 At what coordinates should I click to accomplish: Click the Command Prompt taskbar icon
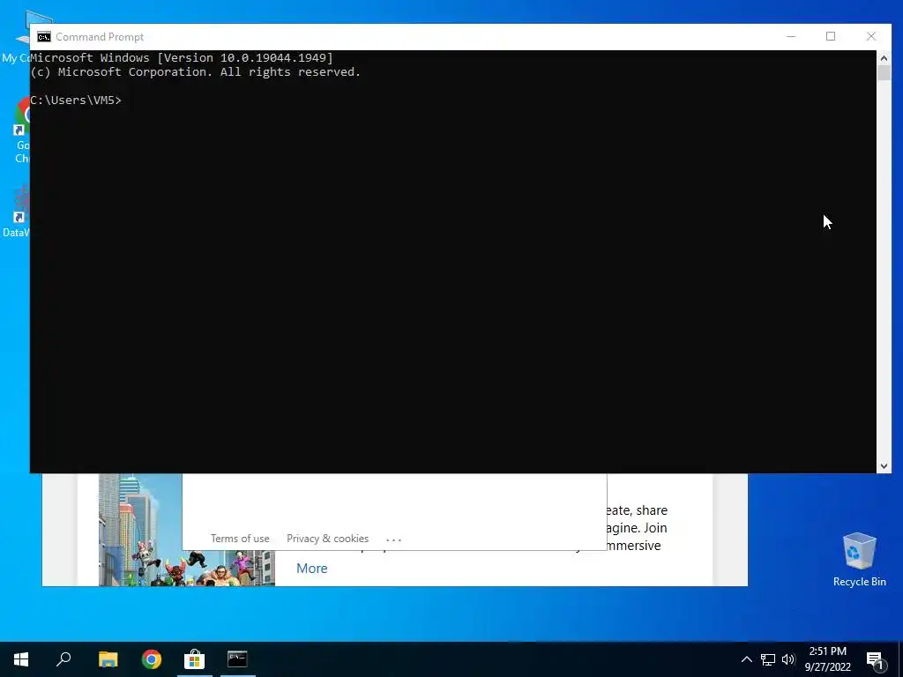click(x=237, y=659)
